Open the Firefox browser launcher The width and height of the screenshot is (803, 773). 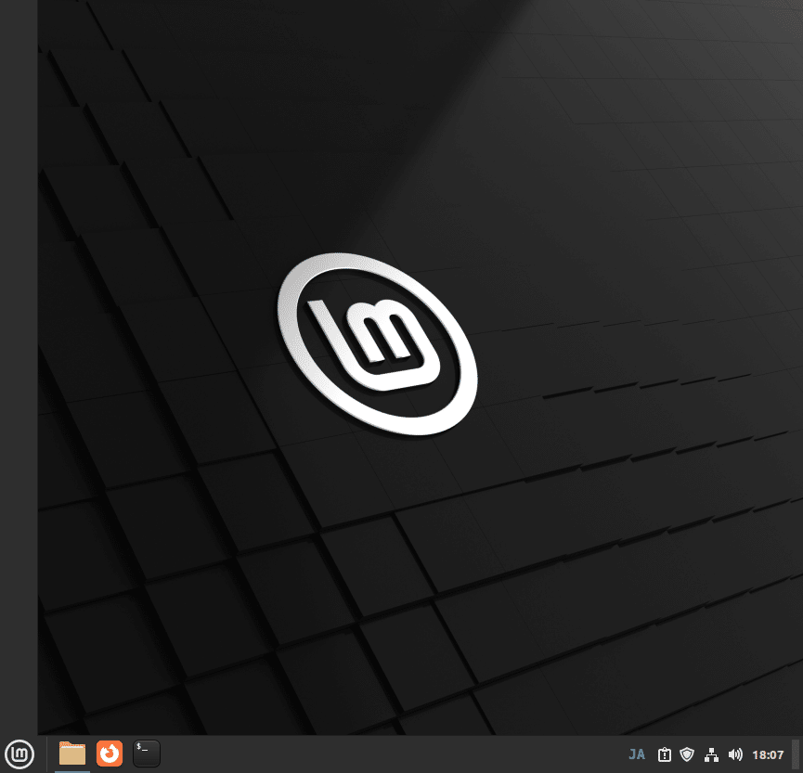point(110,754)
